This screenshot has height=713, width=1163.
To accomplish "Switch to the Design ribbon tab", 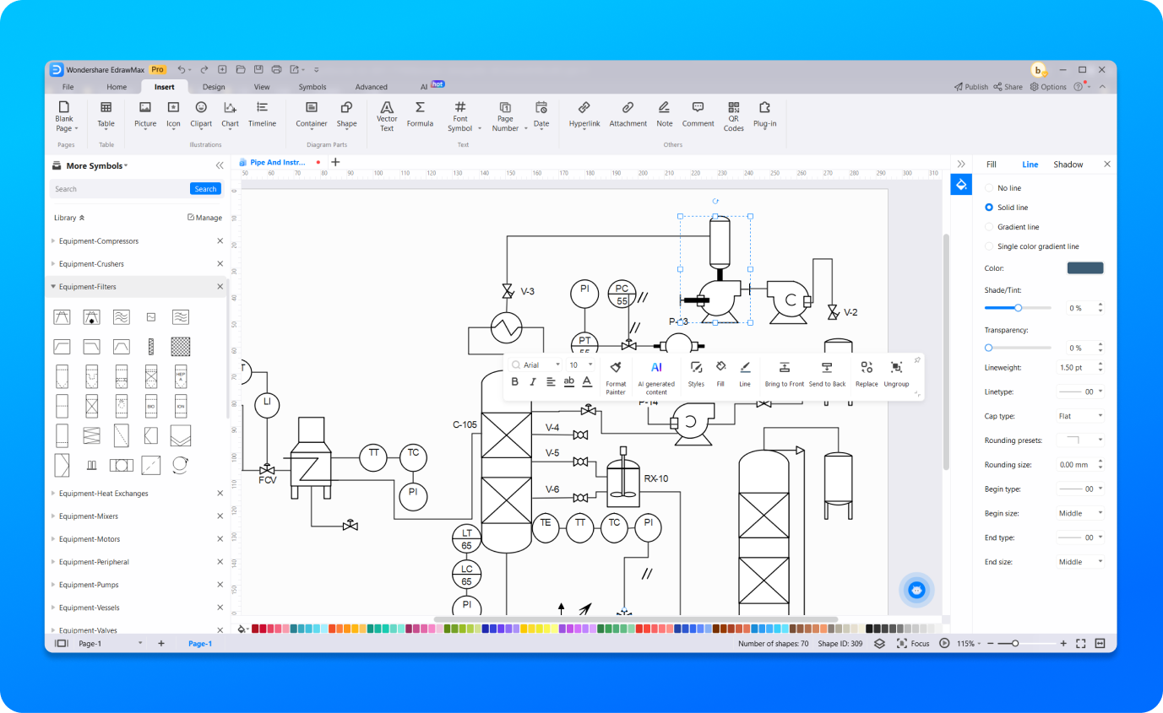I will (x=214, y=87).
